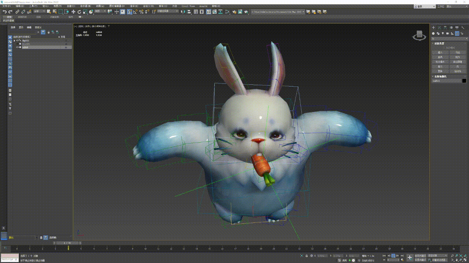Activate the Select and Rotate tool

click(79, 12)
